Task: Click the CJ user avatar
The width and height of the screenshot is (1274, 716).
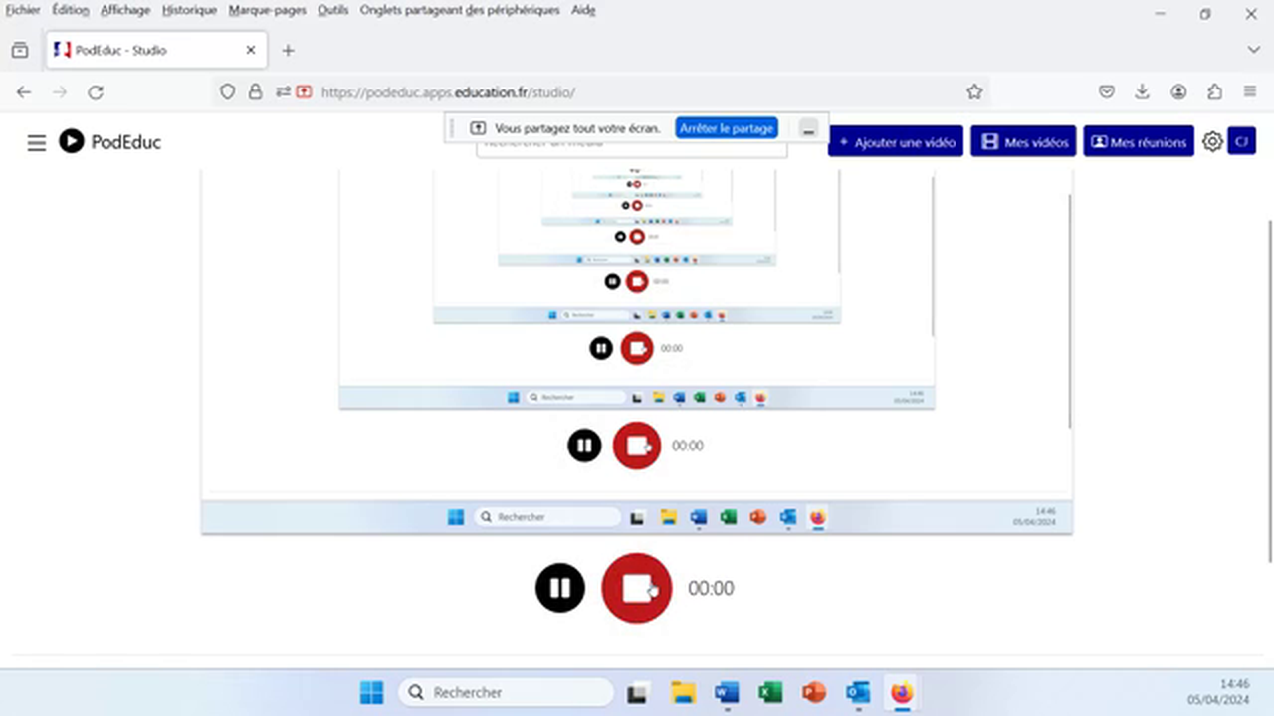Action: point(1241,142)
